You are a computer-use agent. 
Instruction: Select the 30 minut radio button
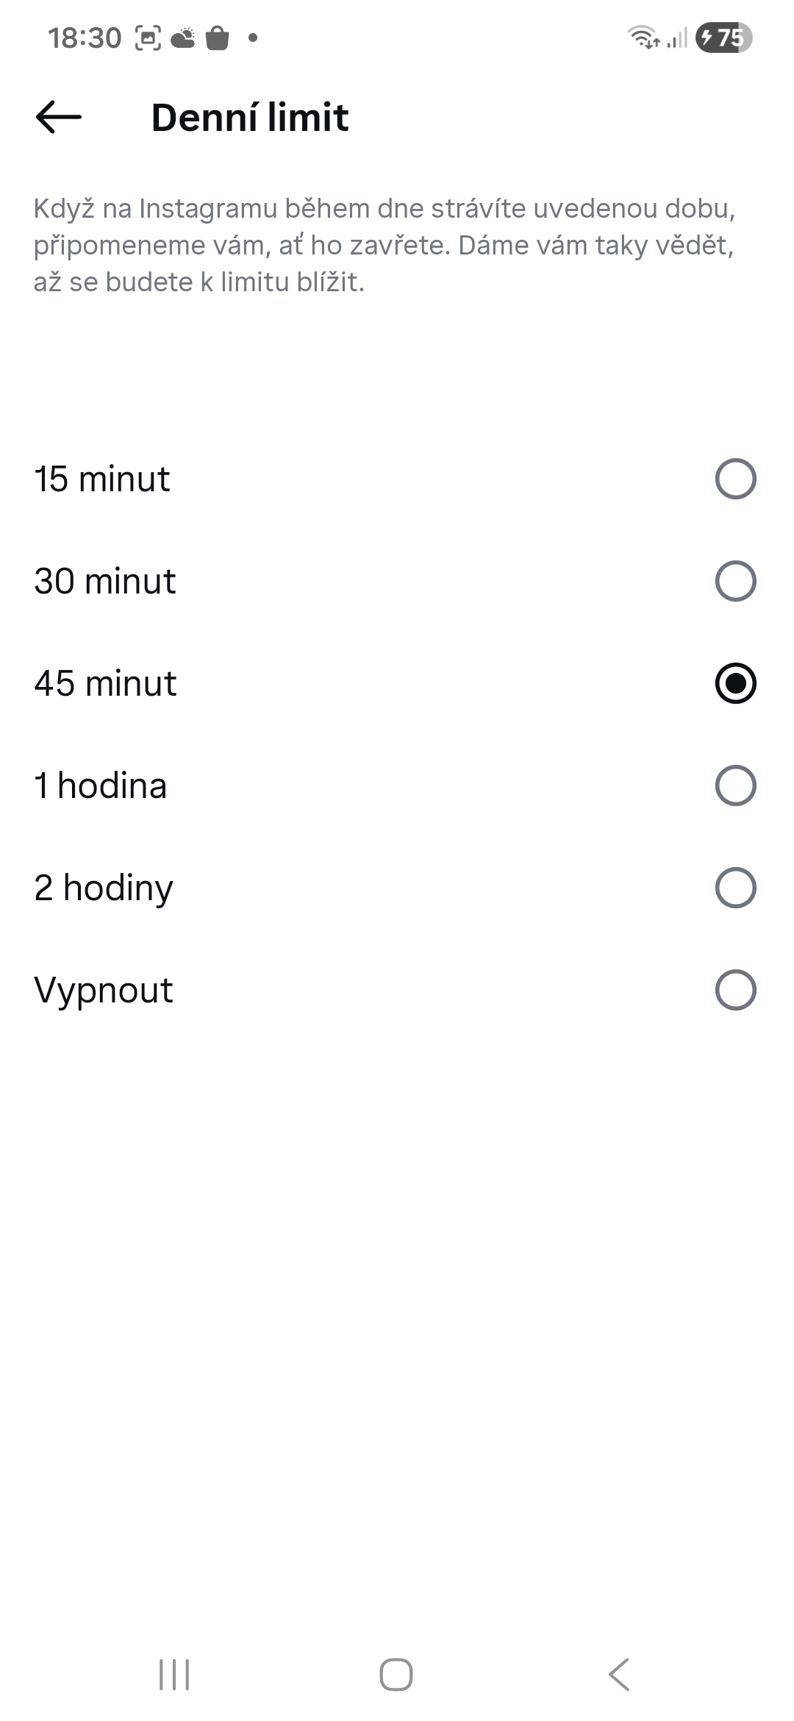pyautogui.click(x=735, y=581)
